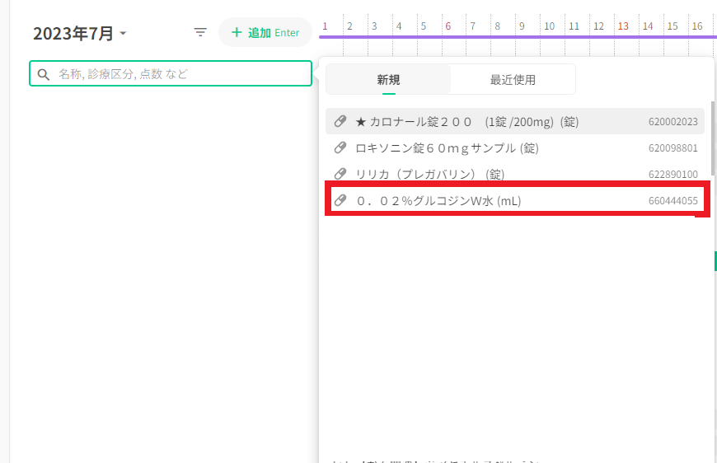717x463 pixels.
Task: Select day 9 on the timeline
Action: pyautogui.click(x=522, y=26)
